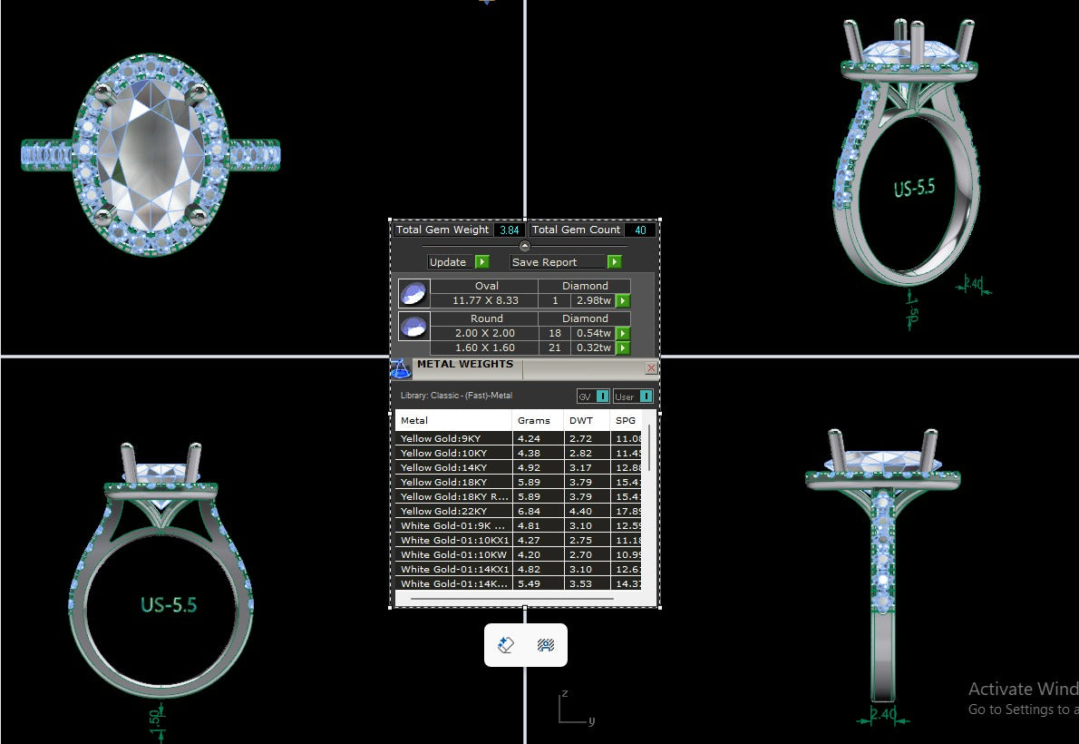Click the 2.98tw weight cell
The image size is (1079, 744).
593,300
